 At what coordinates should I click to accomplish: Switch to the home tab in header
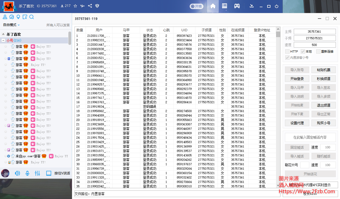tap(213, 6)
